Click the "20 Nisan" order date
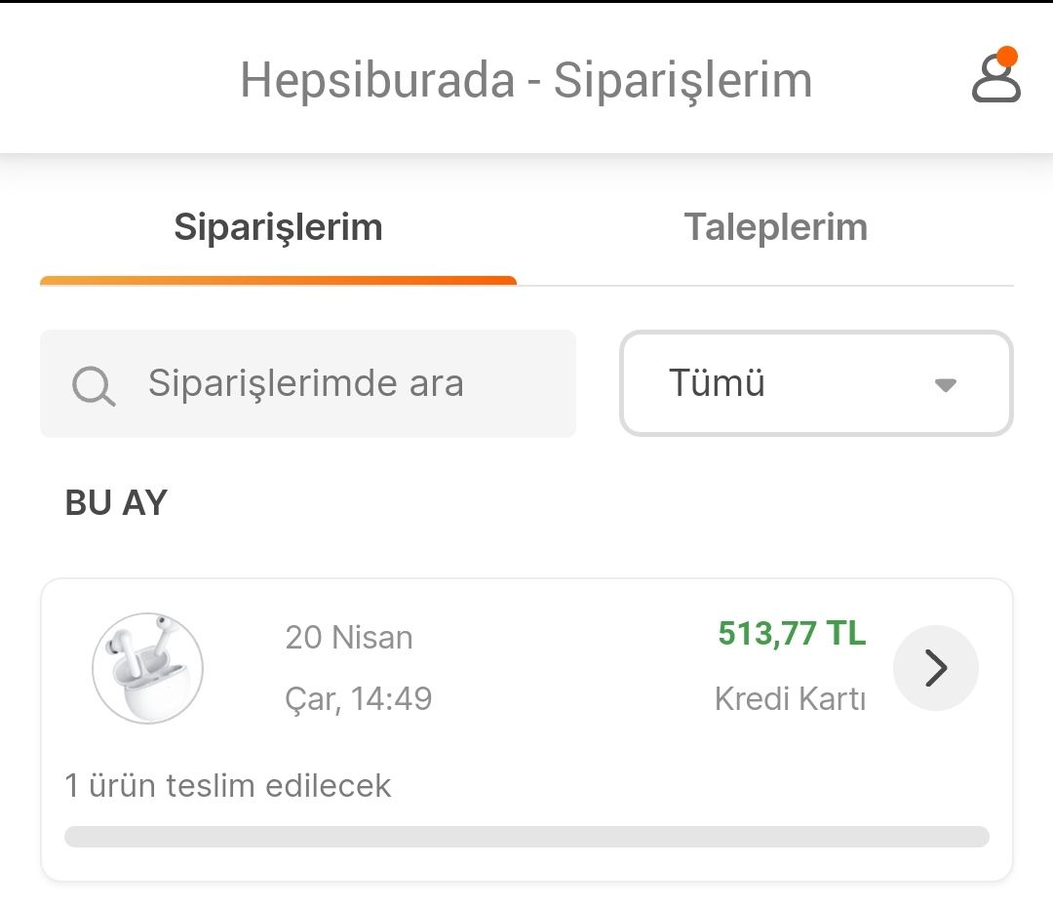The width and height of the screenshot is (1053, 905). 349,638
